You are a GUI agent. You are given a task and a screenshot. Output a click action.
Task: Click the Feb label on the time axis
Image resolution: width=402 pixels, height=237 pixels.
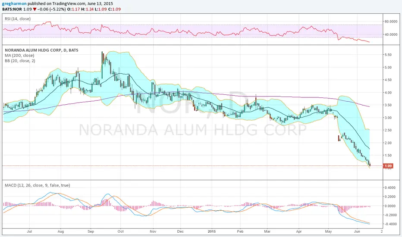pyautogui.click(x=240, y=231)
